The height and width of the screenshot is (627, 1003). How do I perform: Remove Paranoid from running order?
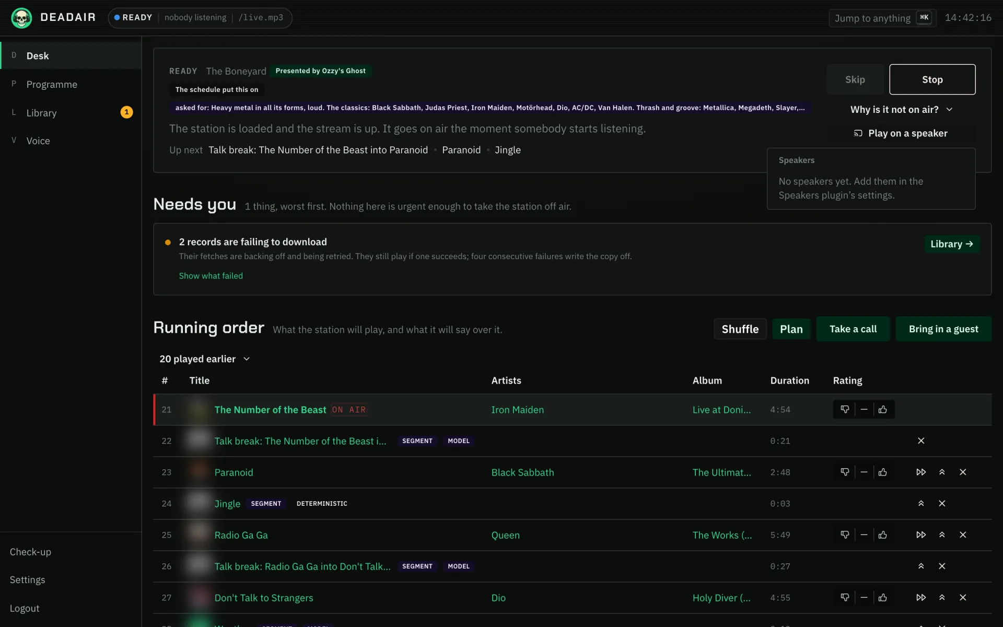tap(963, 472)
